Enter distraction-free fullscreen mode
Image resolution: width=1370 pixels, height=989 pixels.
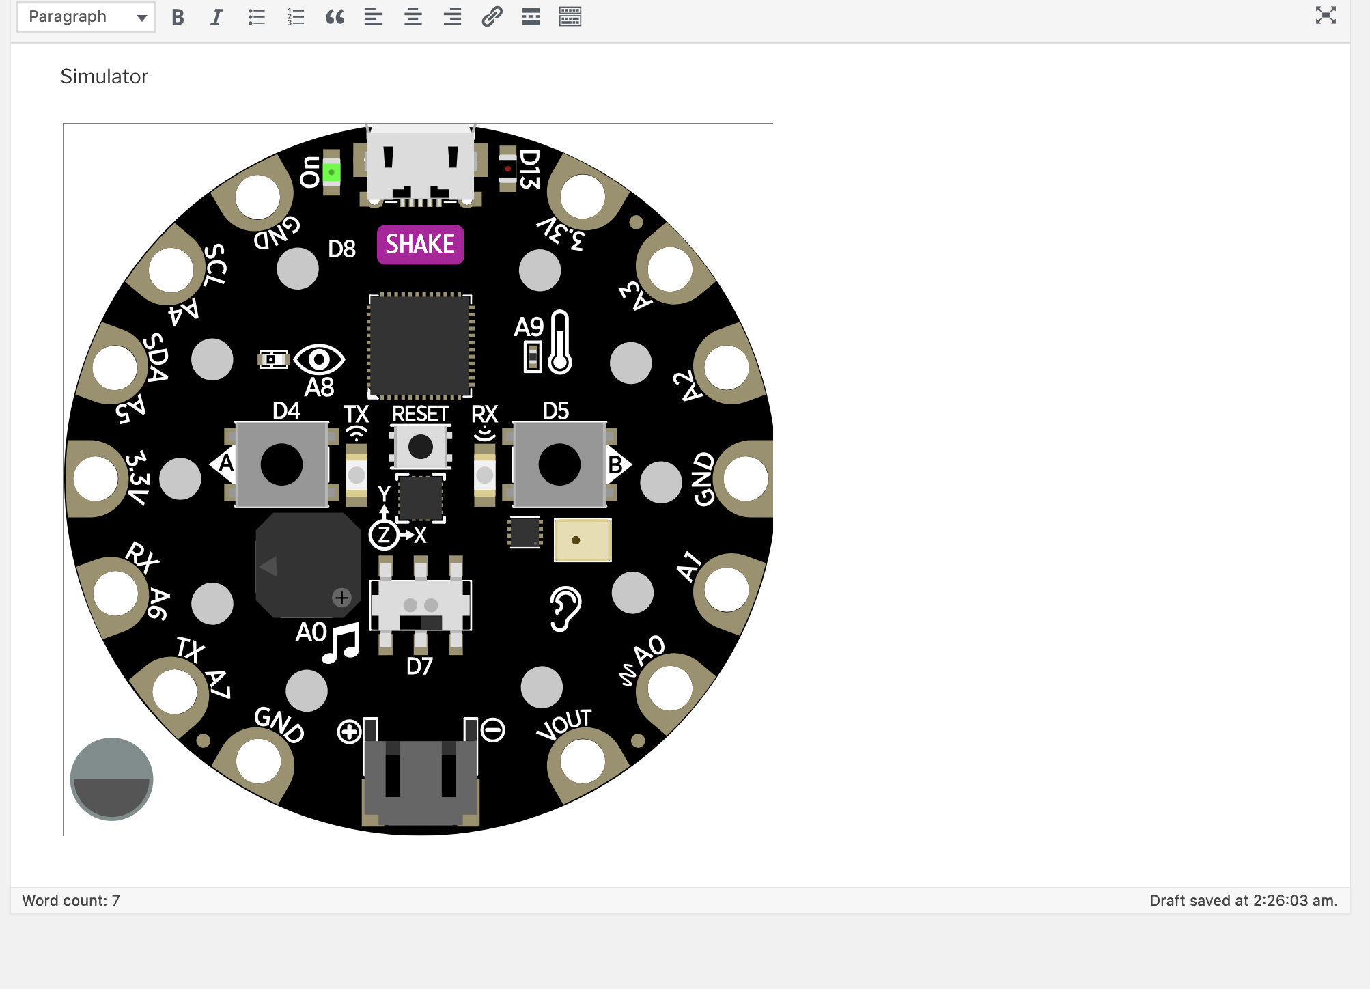(1325, 14)
